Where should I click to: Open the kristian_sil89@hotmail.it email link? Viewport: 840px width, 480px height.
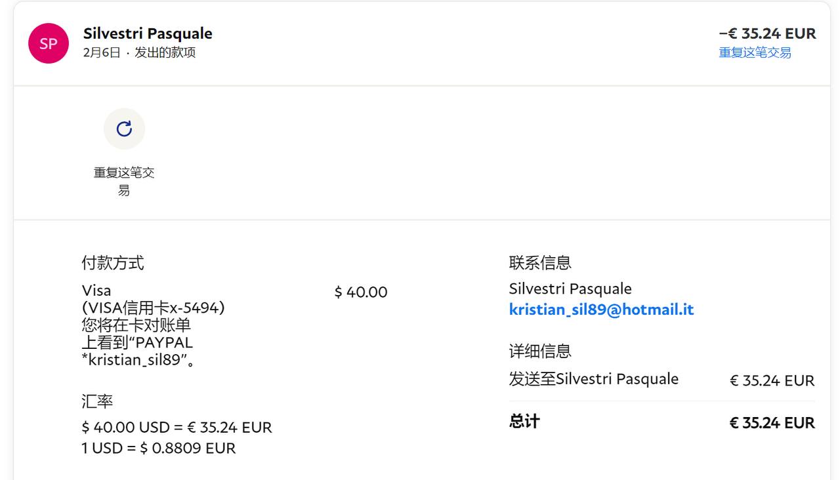[601, 310]
